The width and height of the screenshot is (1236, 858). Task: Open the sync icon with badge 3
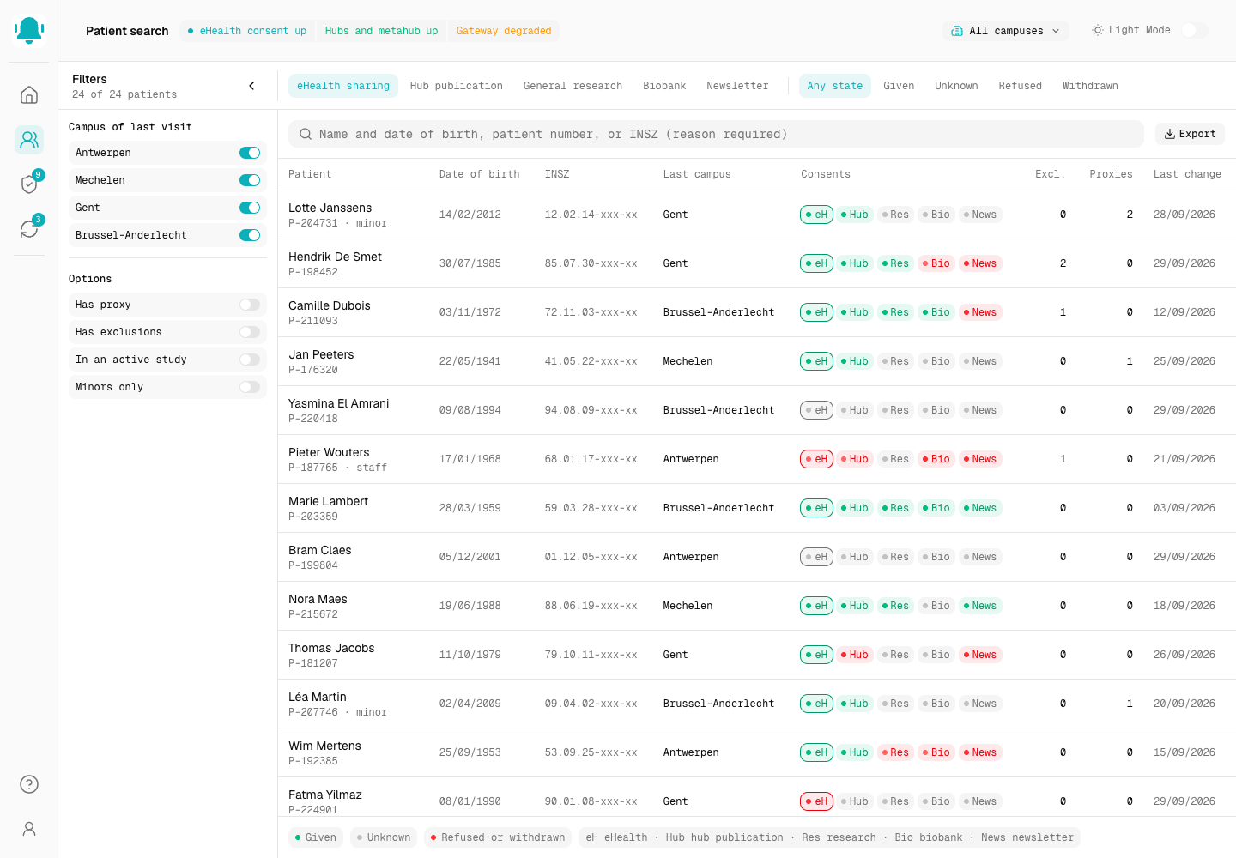(29, 228)
